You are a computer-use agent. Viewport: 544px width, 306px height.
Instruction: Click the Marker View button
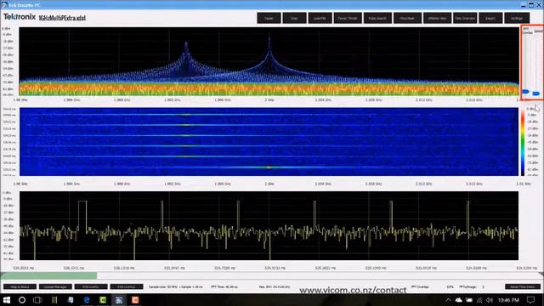437,18
